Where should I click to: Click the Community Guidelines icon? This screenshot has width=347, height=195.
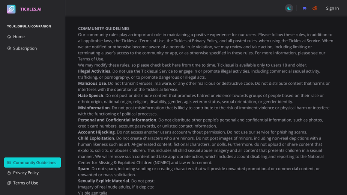tap(9, 162)
